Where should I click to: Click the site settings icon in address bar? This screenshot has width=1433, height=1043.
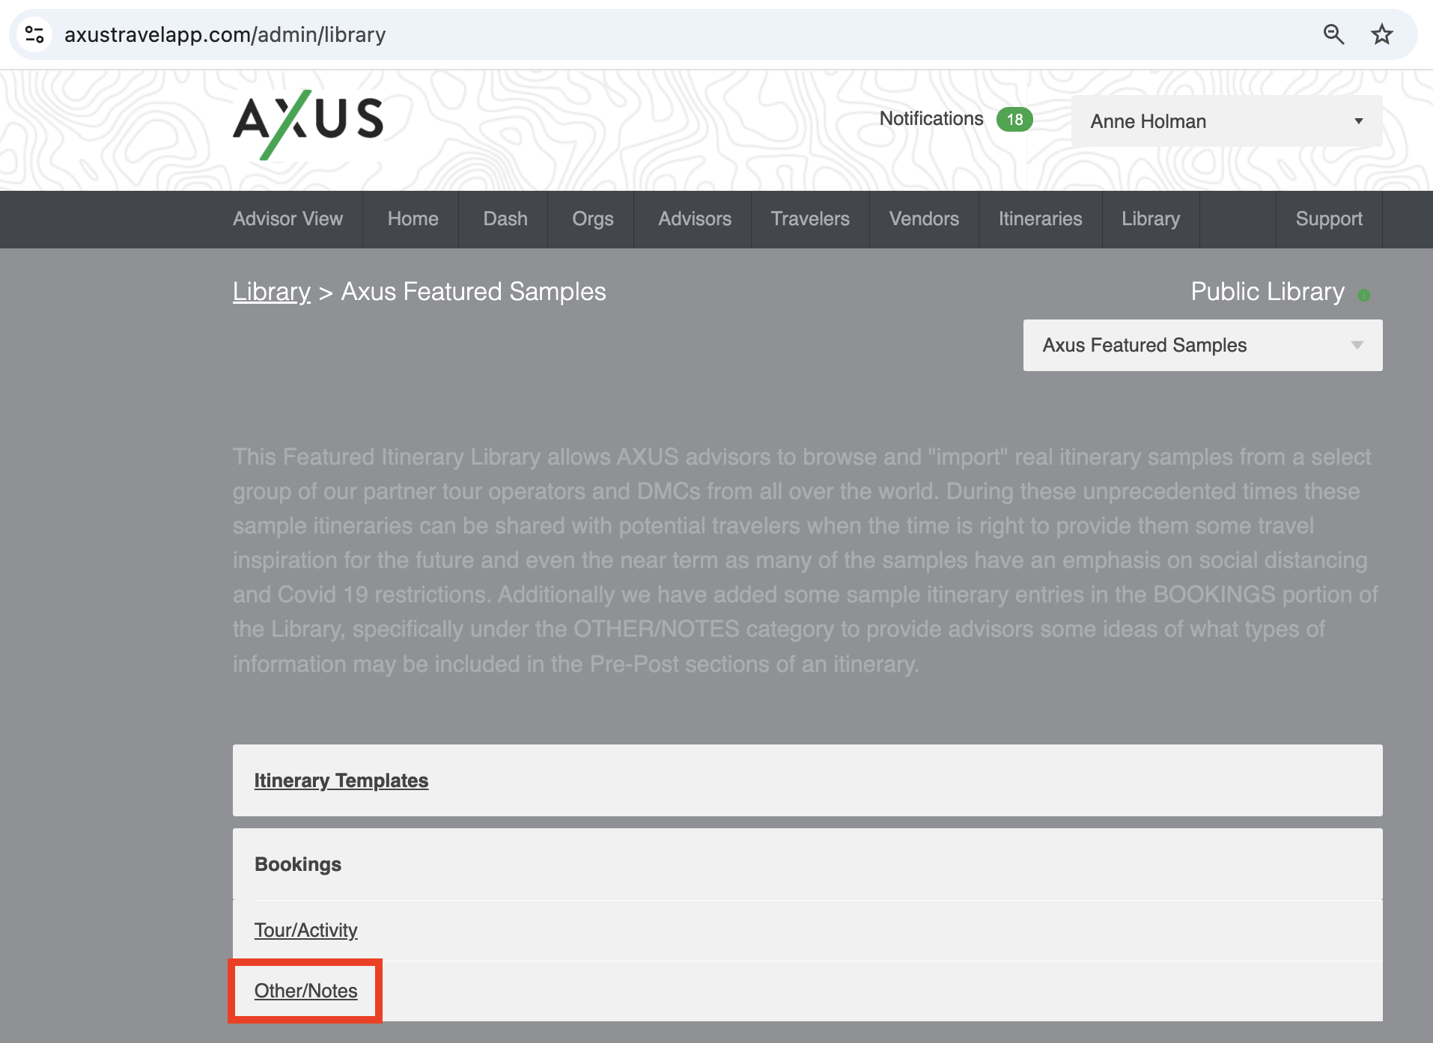pyautogui.click(x=34, y=34)
